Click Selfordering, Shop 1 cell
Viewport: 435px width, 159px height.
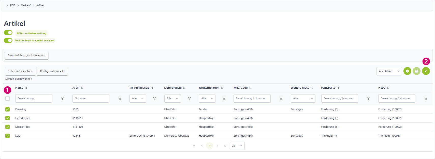coord(142,136)
